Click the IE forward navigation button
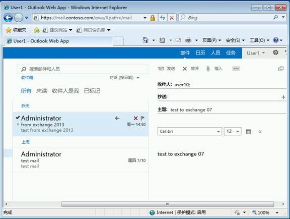 click(x=19, y=18)
